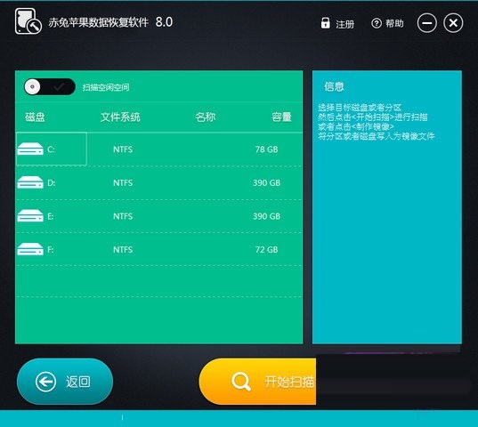Click the magnifier icon in 开始扫描

[x=241, y=382]
